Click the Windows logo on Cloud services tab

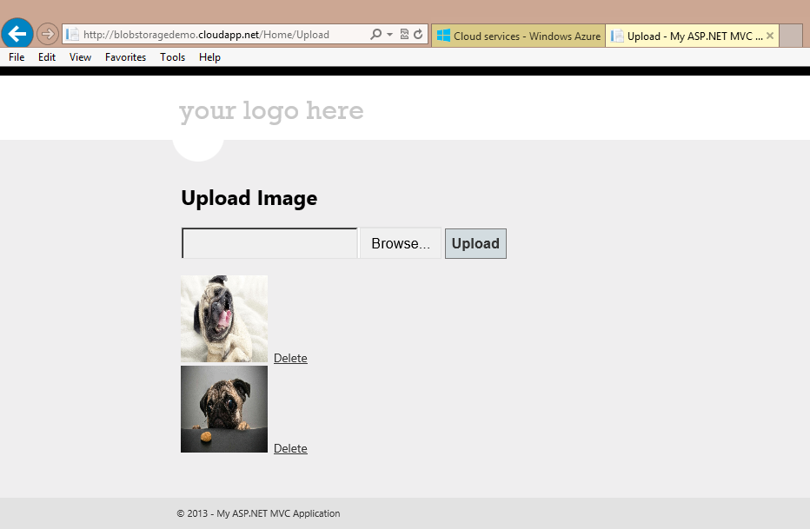coord(443,36)
